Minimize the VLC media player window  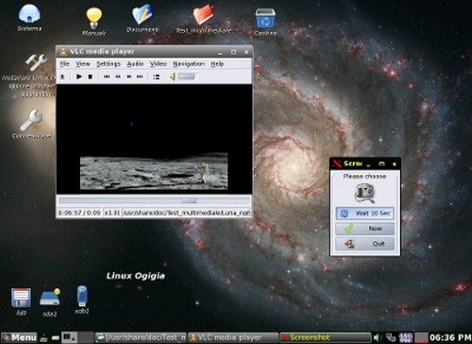(x=220, y=52)
